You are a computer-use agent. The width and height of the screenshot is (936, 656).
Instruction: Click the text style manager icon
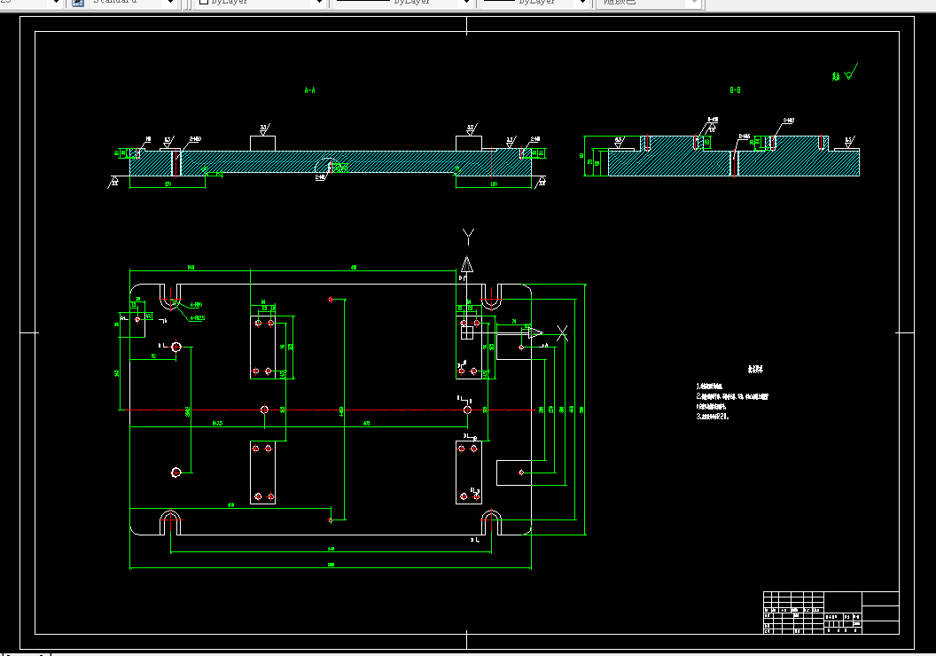pyautogui.click(x=78, y=3)
